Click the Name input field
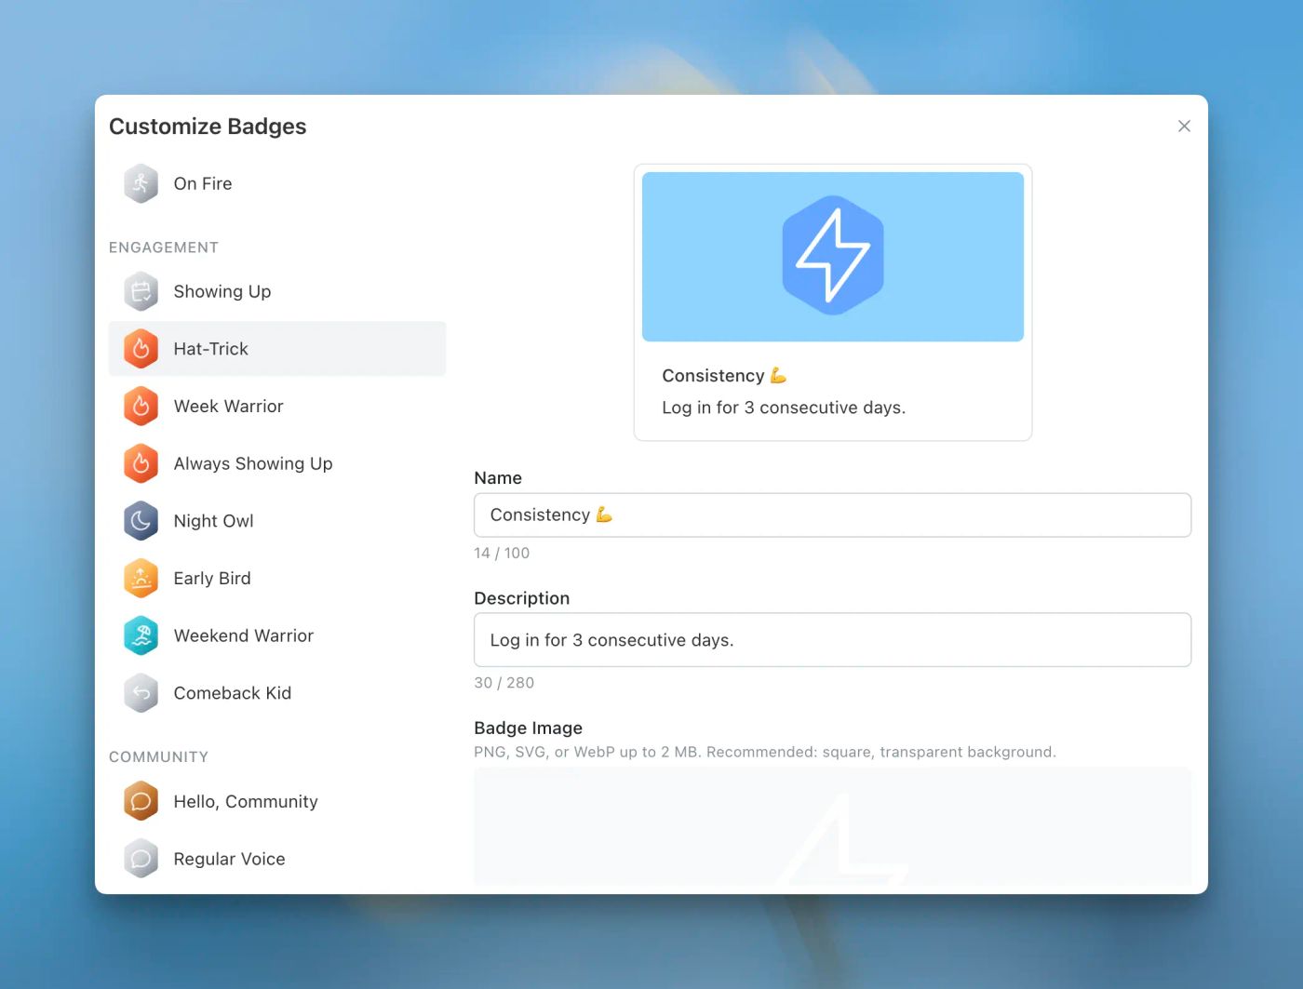1303x989 pixels. 832,515
